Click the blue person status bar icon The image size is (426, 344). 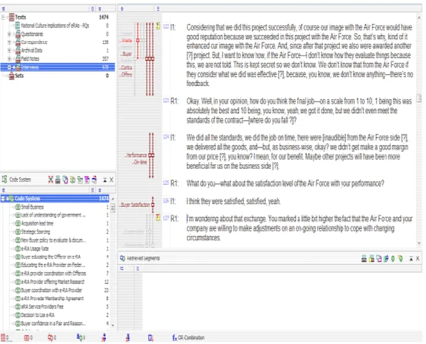tap(104, 337)
